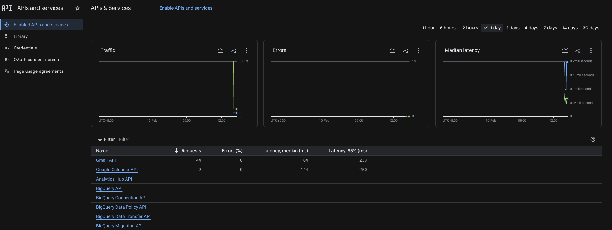Click the Credentials key icon

[x=7, y=48]
